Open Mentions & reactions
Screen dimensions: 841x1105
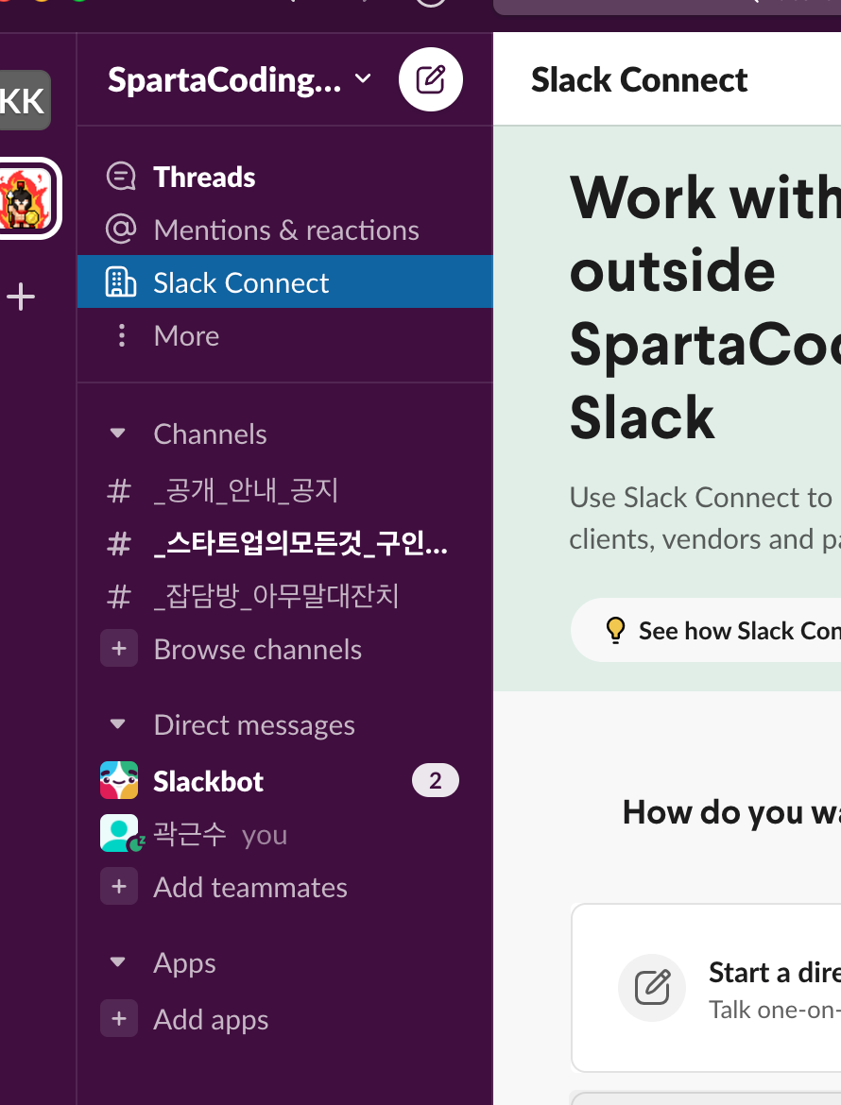click(284, 229)
